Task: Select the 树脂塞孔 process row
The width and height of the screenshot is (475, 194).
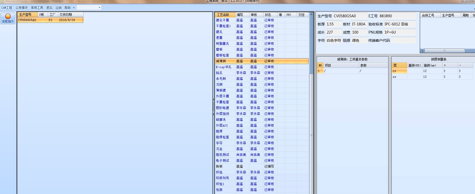Action: (x=262, y=43)
